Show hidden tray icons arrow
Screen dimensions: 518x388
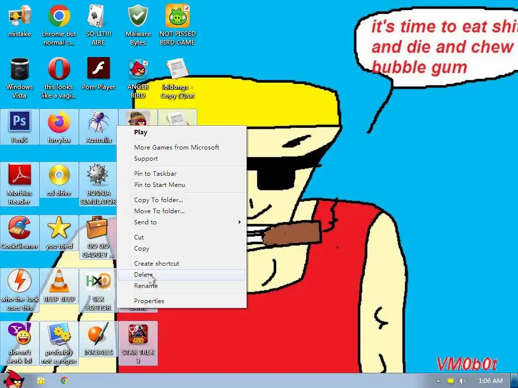point(438,381)
